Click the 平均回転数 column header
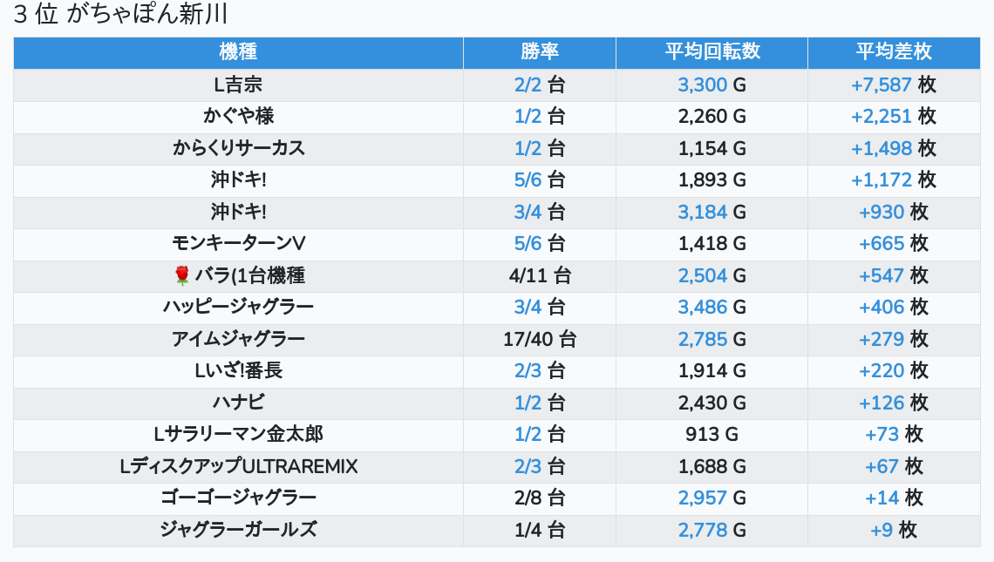Image resolution: width=994 pixels, height=562 pixels. pos(711,52)
